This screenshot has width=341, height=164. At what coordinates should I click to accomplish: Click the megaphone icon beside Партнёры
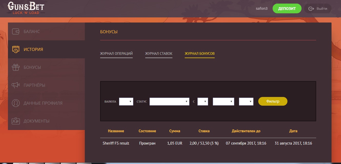(x=16, y=85)
